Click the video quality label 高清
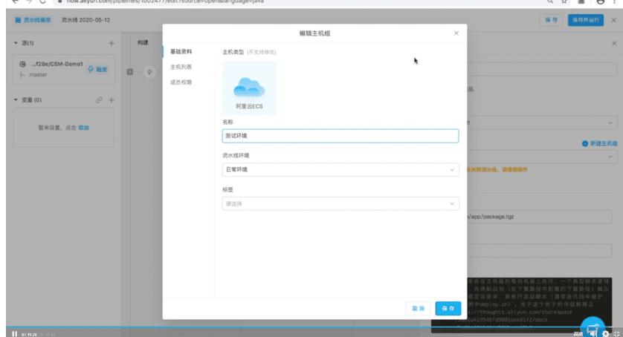The width and height of the screenshot is (623, 337). click(x=578, y=334)
